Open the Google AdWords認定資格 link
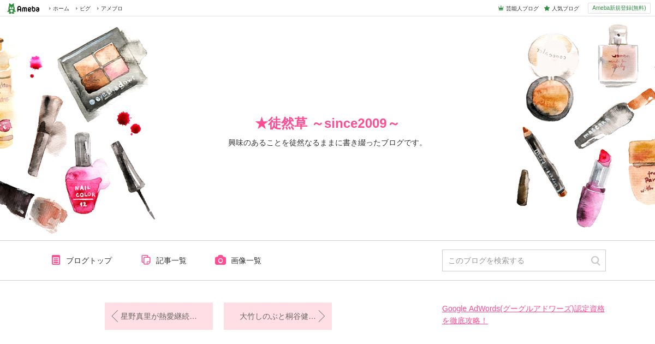 click(x=523, y=315)
